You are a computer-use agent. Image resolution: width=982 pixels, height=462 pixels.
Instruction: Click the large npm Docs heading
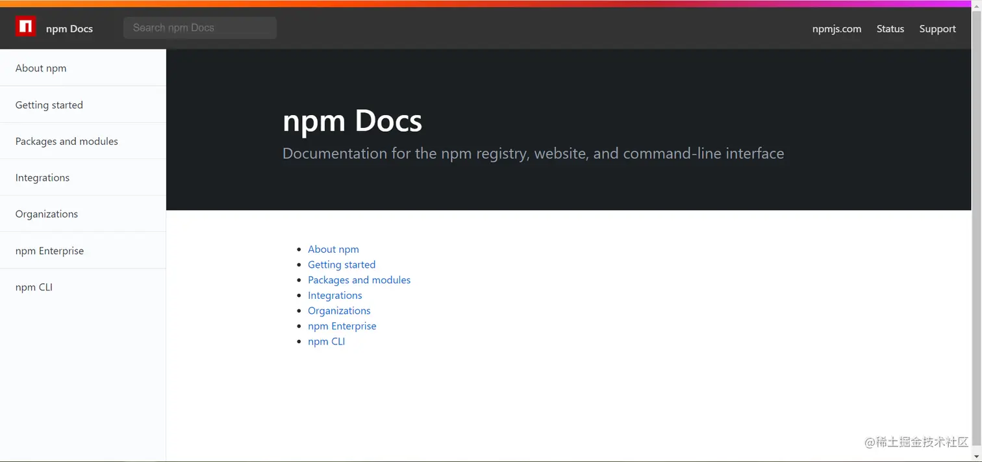[x=353, y=121]
